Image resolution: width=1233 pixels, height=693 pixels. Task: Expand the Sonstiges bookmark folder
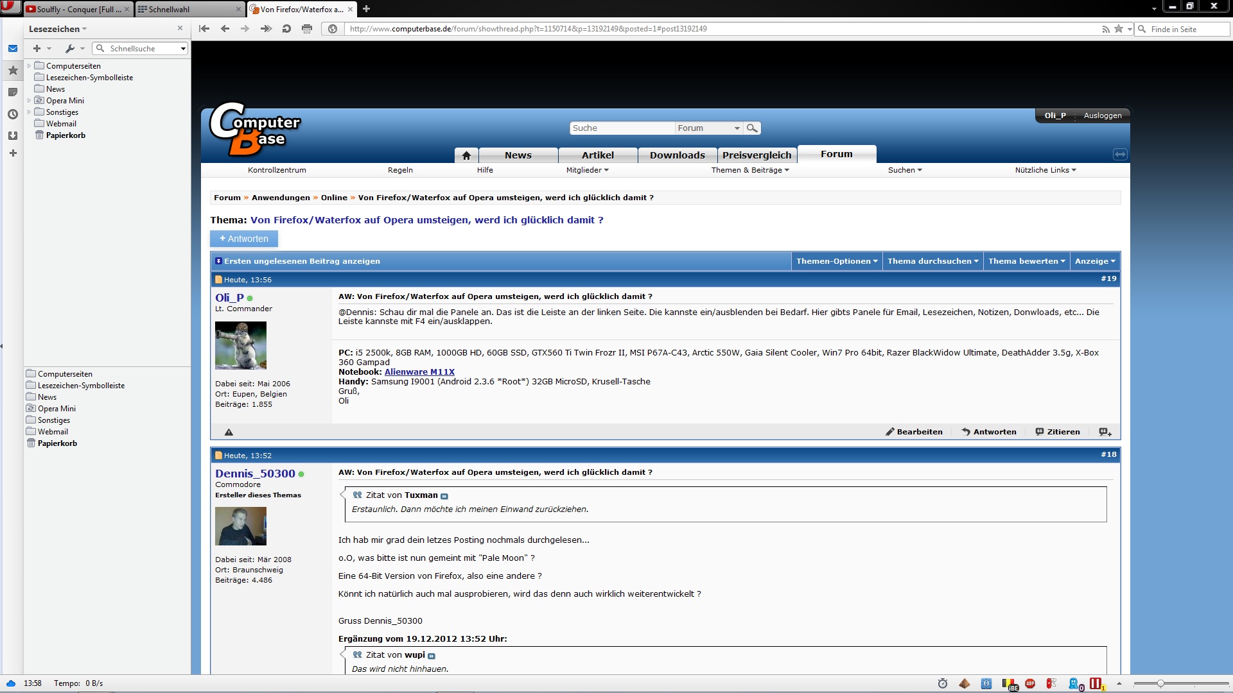pyautogui.click(x=29, y=112)
